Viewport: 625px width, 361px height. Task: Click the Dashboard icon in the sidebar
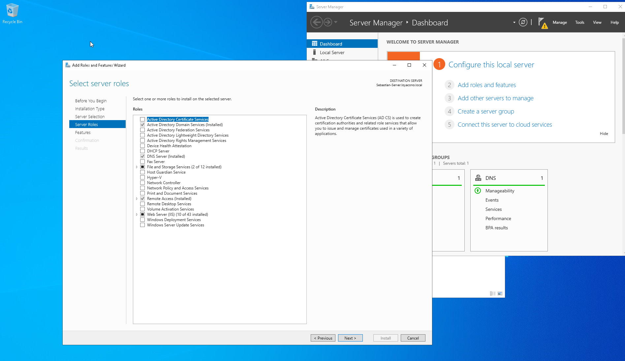pos(315,44)
